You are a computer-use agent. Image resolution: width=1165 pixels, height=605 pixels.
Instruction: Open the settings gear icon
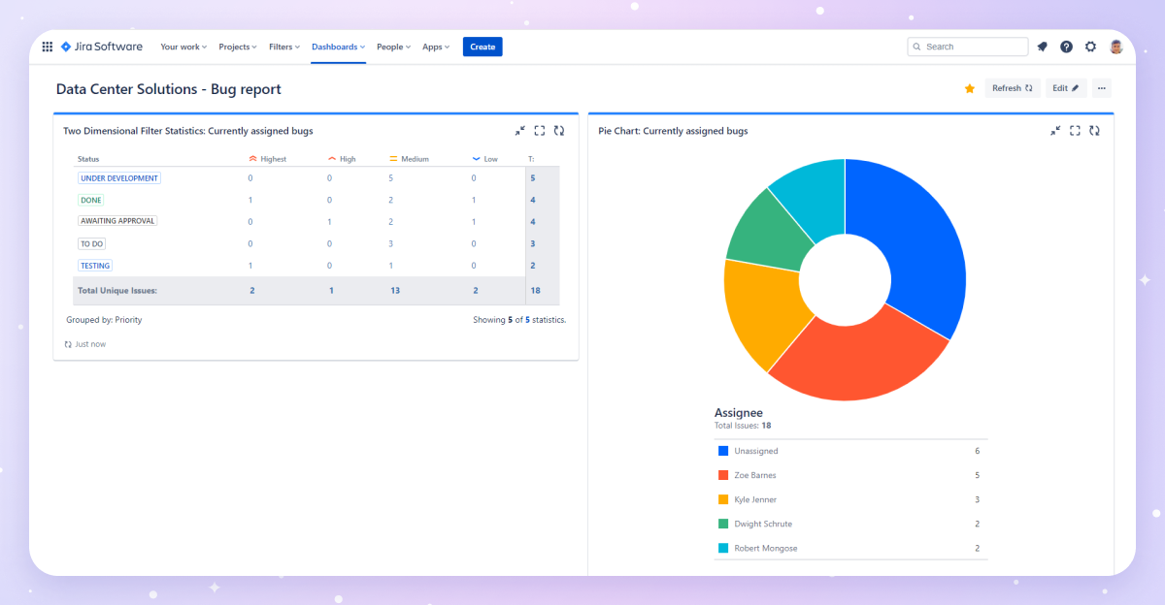(x=1091, y=47)
